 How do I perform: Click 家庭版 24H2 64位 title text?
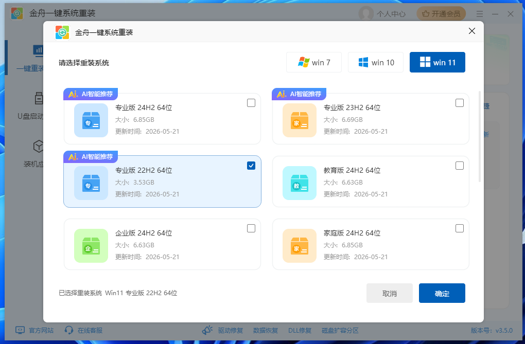pyautogui.click(x=352, y=233)
